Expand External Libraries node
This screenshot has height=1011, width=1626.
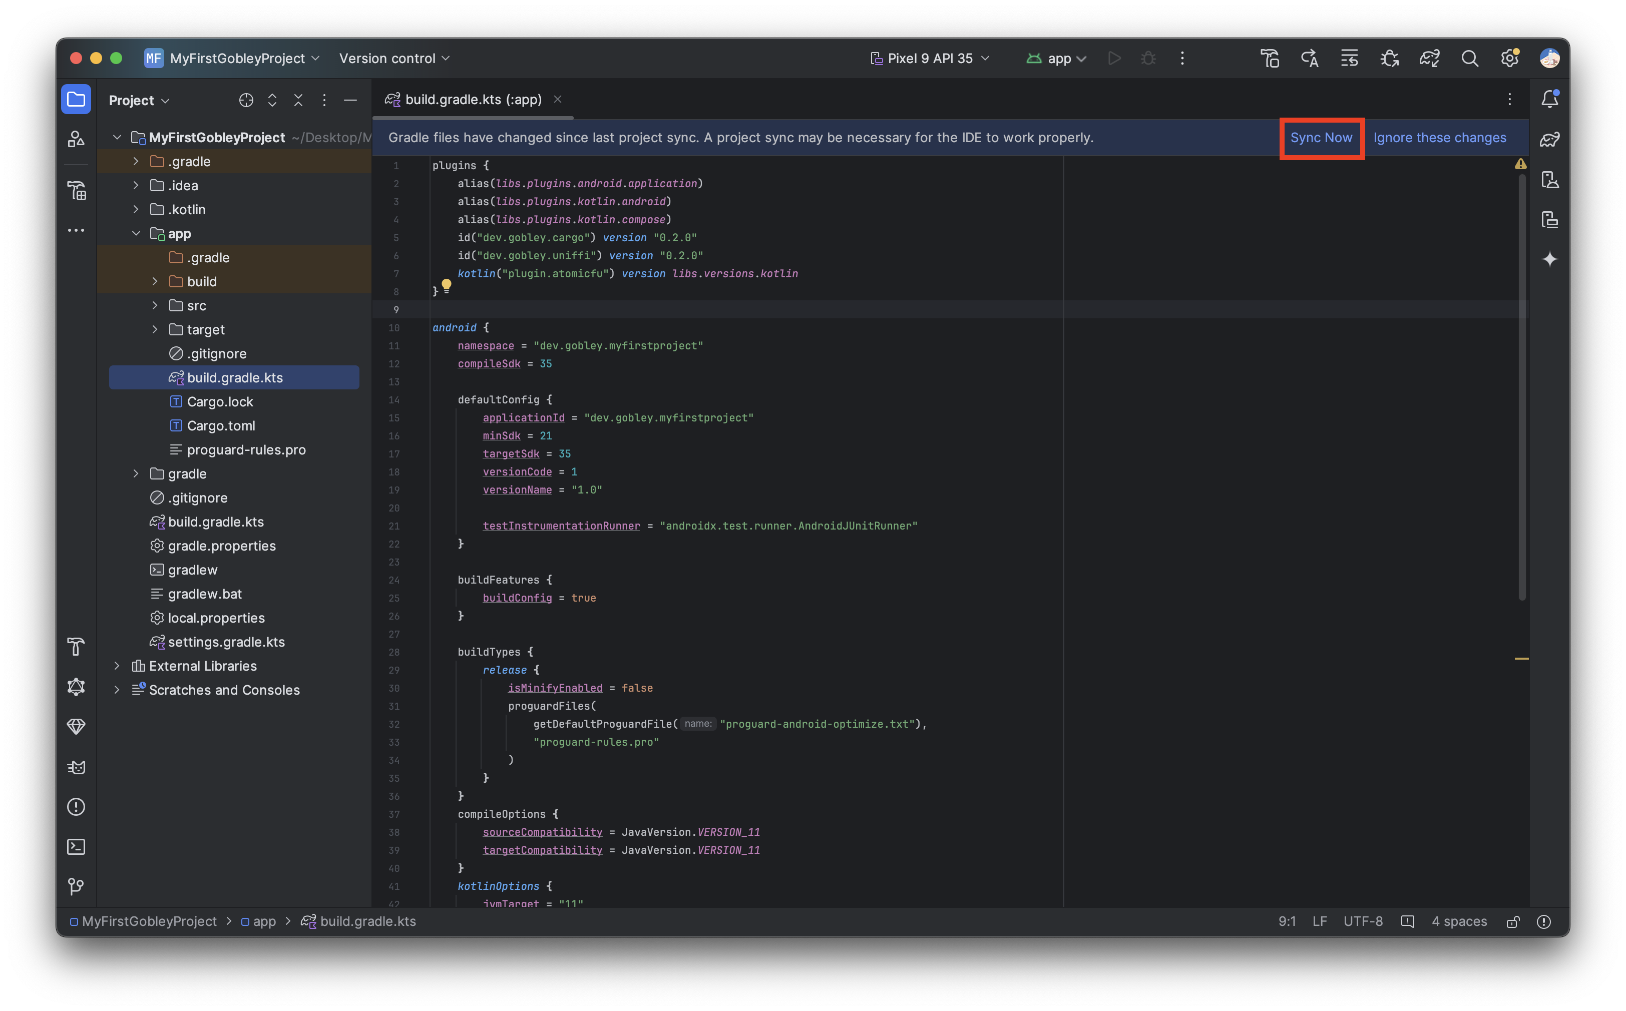[117, 666]
